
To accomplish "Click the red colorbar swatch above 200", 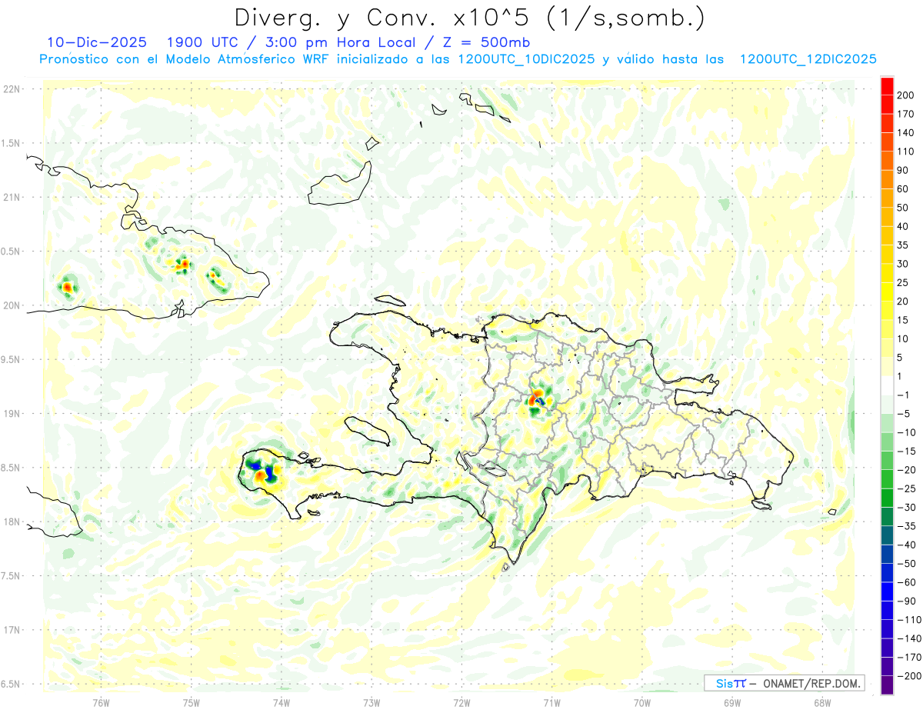I will click(887, 85).
